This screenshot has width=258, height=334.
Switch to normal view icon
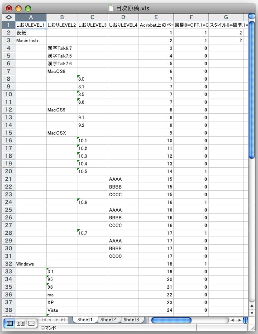(10, 323)
